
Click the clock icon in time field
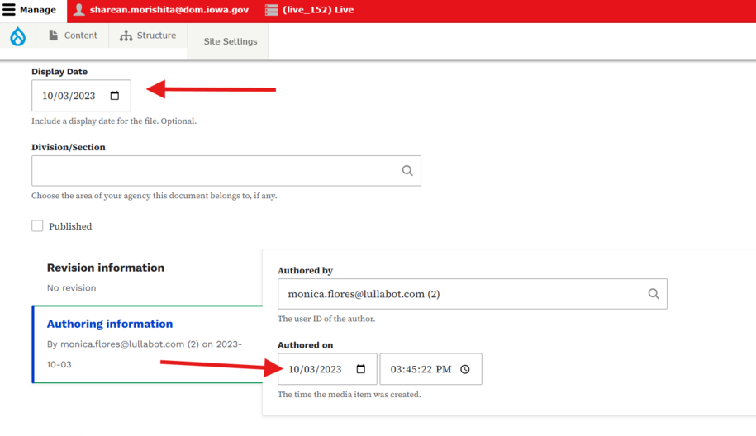click(x=465, y=369)
